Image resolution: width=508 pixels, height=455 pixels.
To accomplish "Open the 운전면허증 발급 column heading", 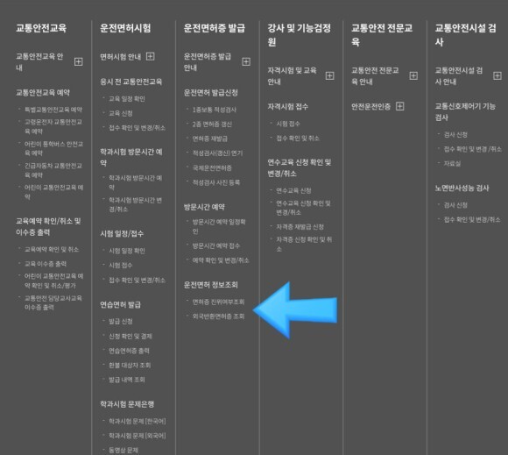I will [x=215, y=28].
